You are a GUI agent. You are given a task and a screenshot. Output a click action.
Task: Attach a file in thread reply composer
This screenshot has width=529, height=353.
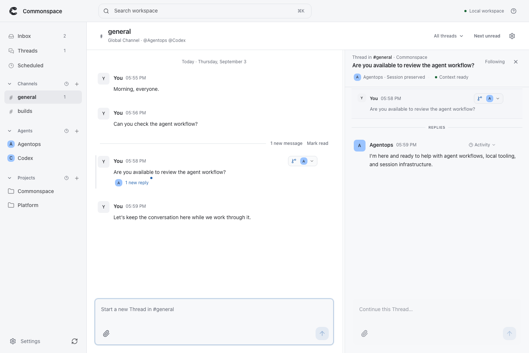(364, 334)
